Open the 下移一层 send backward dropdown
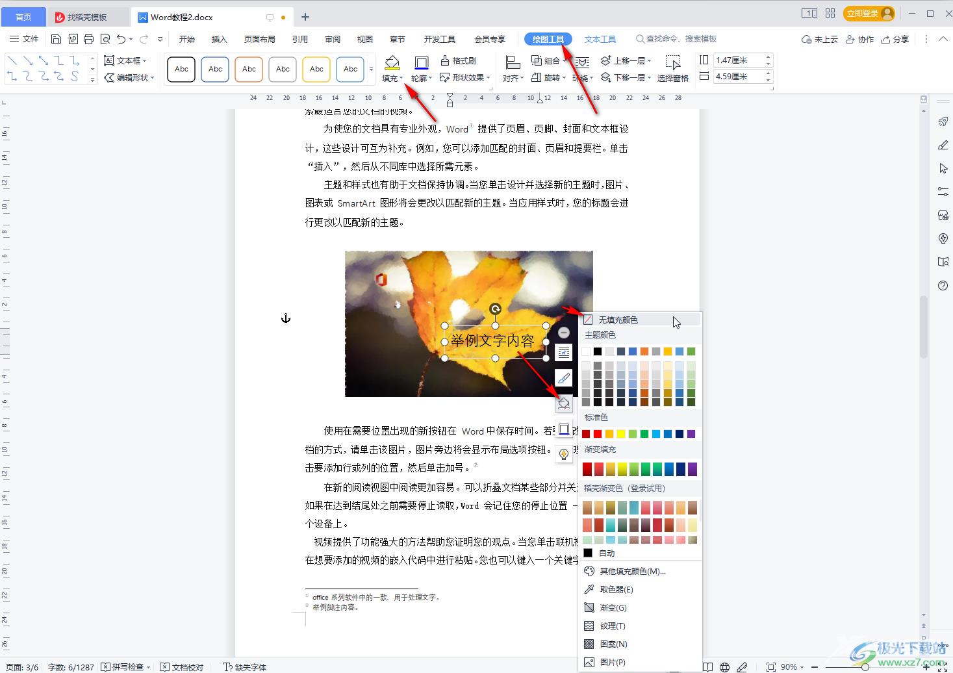Viewport: 953px width, 673px height. click(x=626, y=77)
